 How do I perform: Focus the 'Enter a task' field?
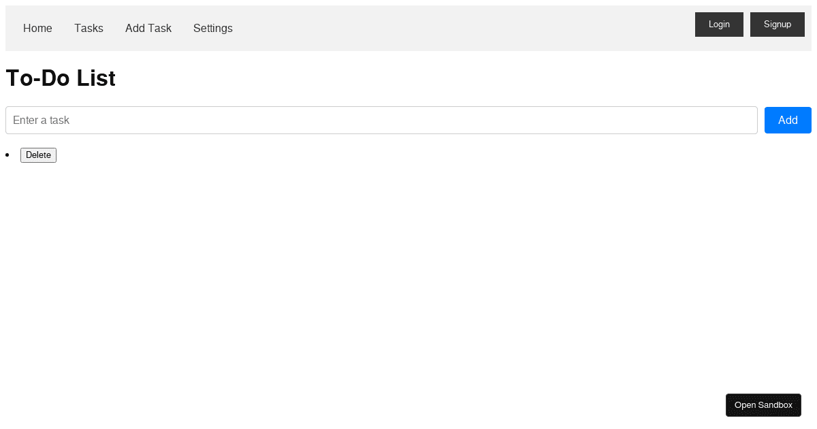(381, 121)
